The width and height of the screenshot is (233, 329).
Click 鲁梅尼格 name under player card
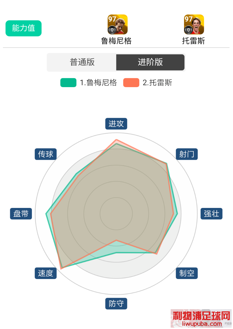(x=116, y=41)
